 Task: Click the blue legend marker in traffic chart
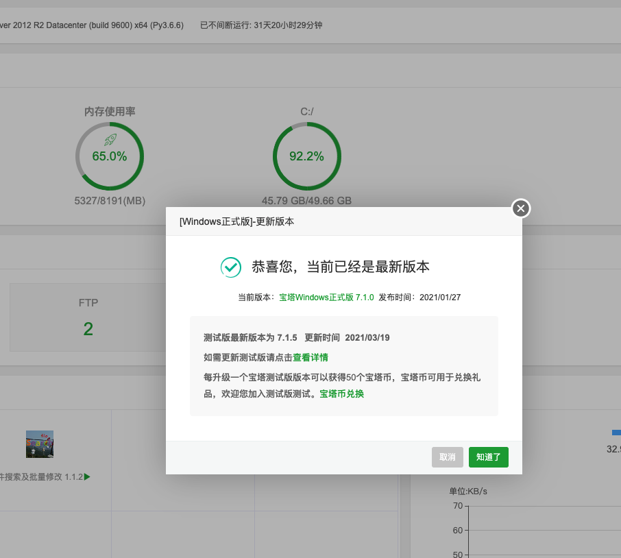616,433
